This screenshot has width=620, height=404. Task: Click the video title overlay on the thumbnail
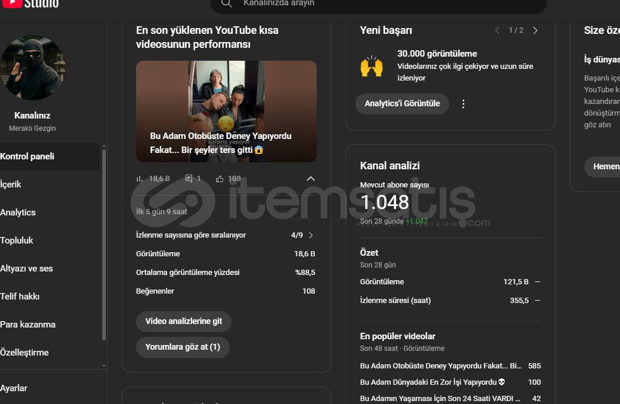coord(221,143)
